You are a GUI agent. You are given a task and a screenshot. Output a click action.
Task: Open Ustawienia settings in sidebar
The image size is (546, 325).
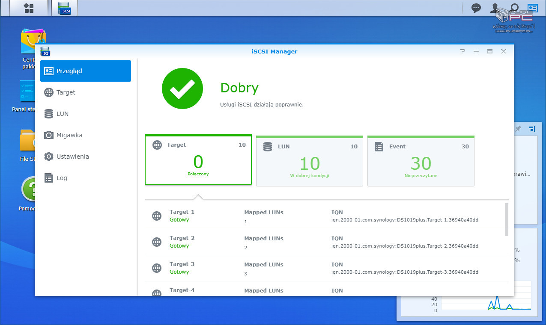pyautogui.click(x=72, y=157)
